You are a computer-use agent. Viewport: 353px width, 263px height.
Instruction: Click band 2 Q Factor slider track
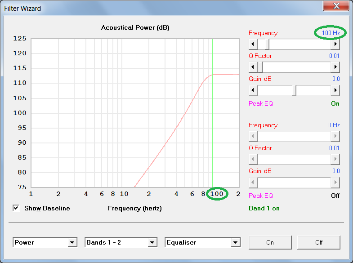pos(294,159)
